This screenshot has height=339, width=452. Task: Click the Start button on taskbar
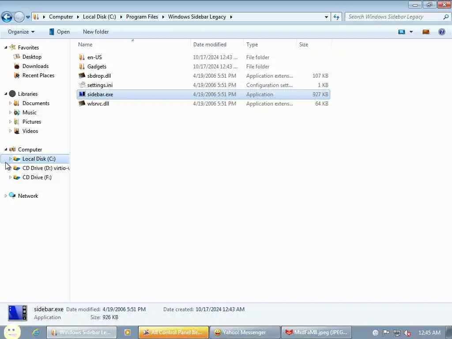12,332
